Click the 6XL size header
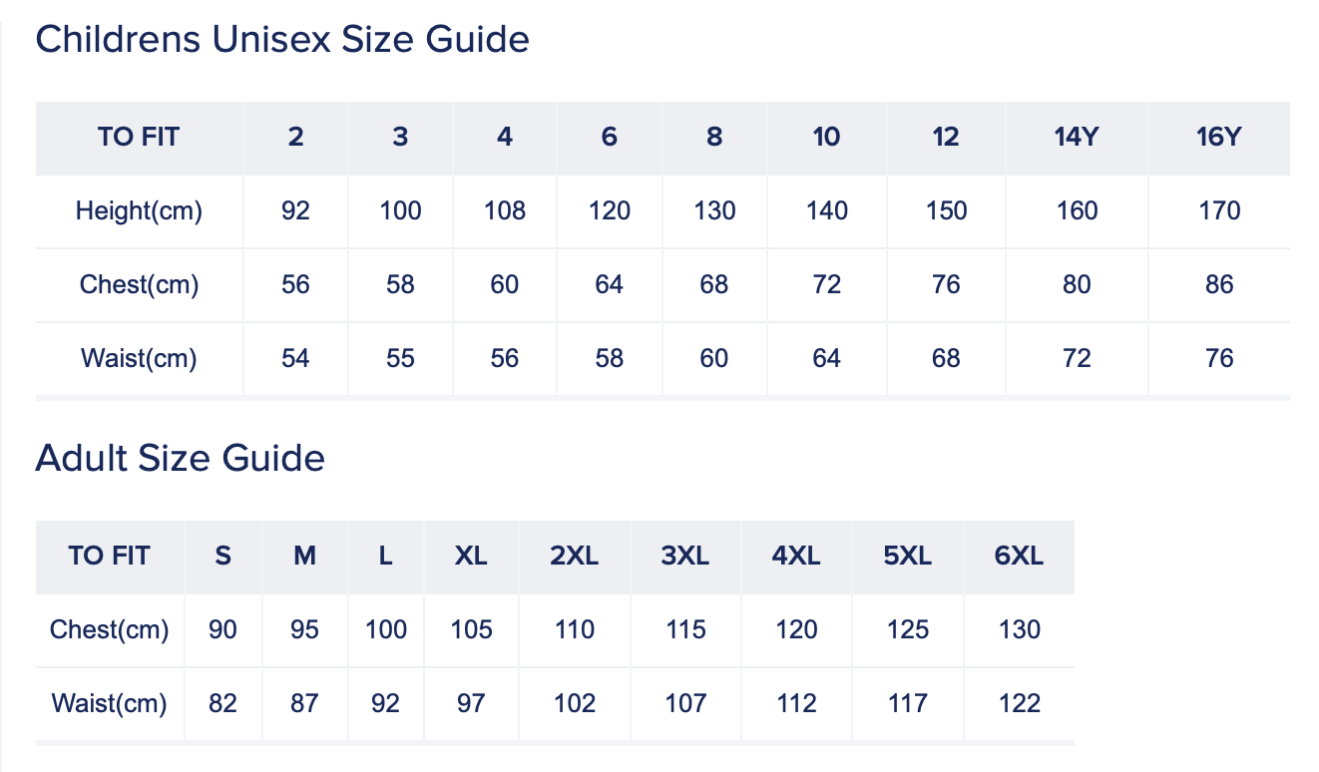1319x772 pixels. (x=1019, y=556)
